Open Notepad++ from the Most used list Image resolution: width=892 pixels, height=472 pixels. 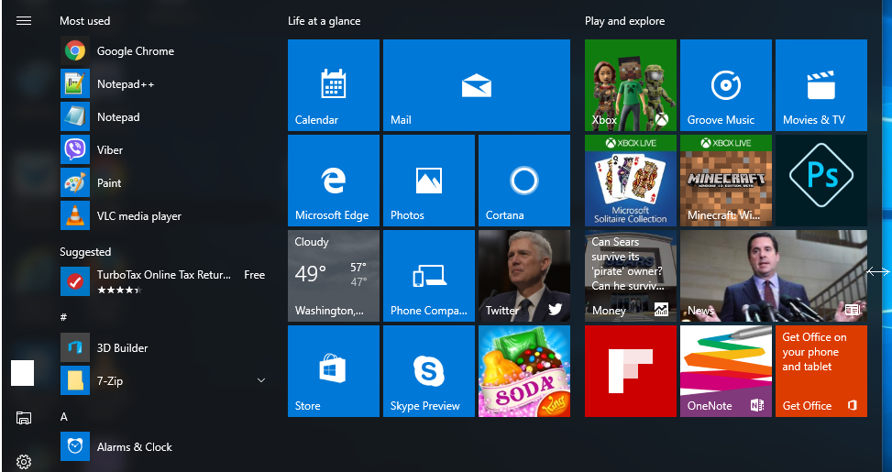click(164, 84)
